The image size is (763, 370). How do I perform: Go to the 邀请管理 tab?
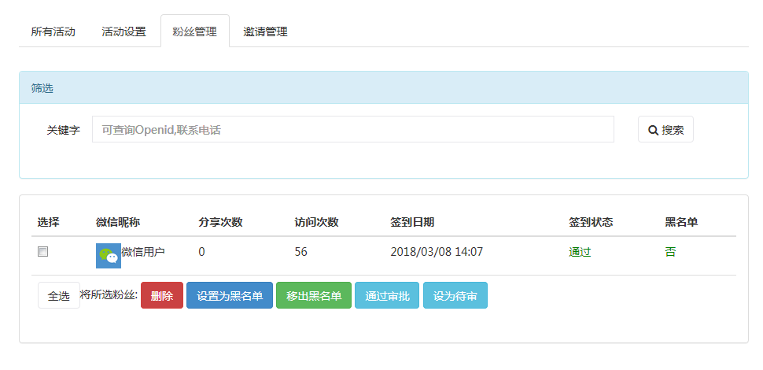click(265, 32)
